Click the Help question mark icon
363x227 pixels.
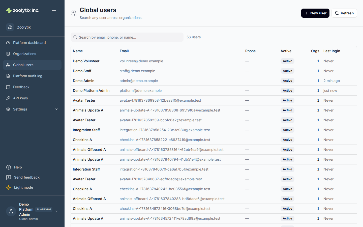(9, 167)
